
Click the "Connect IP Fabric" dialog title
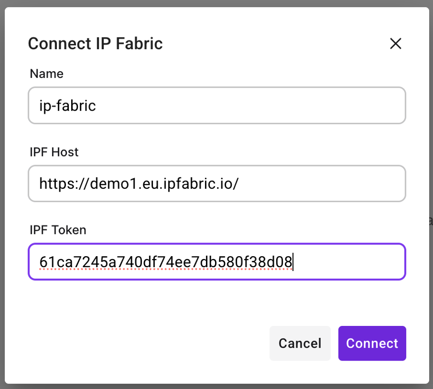(95, 44)
